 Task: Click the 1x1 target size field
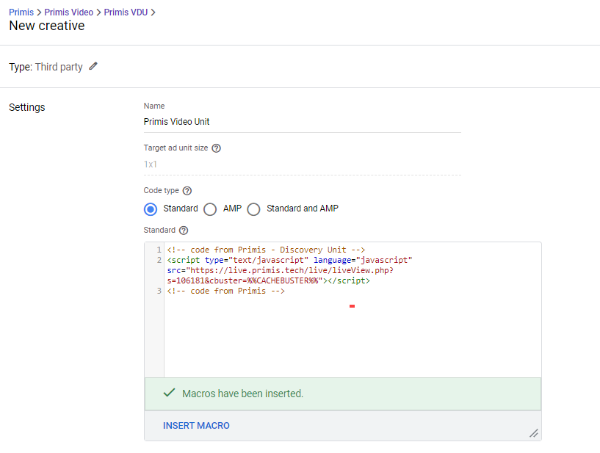click(x=303, y=164)
